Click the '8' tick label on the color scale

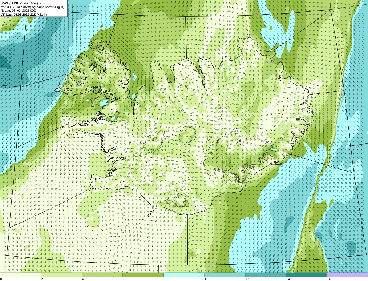(x=164, y=279)
